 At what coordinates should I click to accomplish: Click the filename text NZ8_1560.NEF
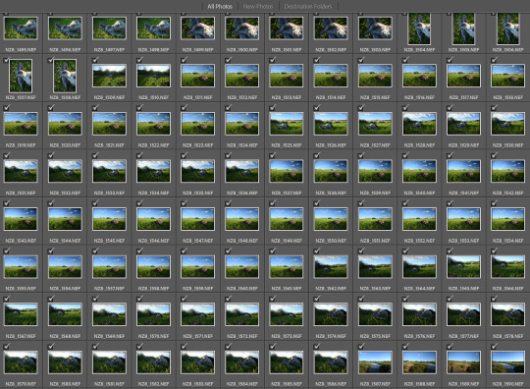click(242, 288)
